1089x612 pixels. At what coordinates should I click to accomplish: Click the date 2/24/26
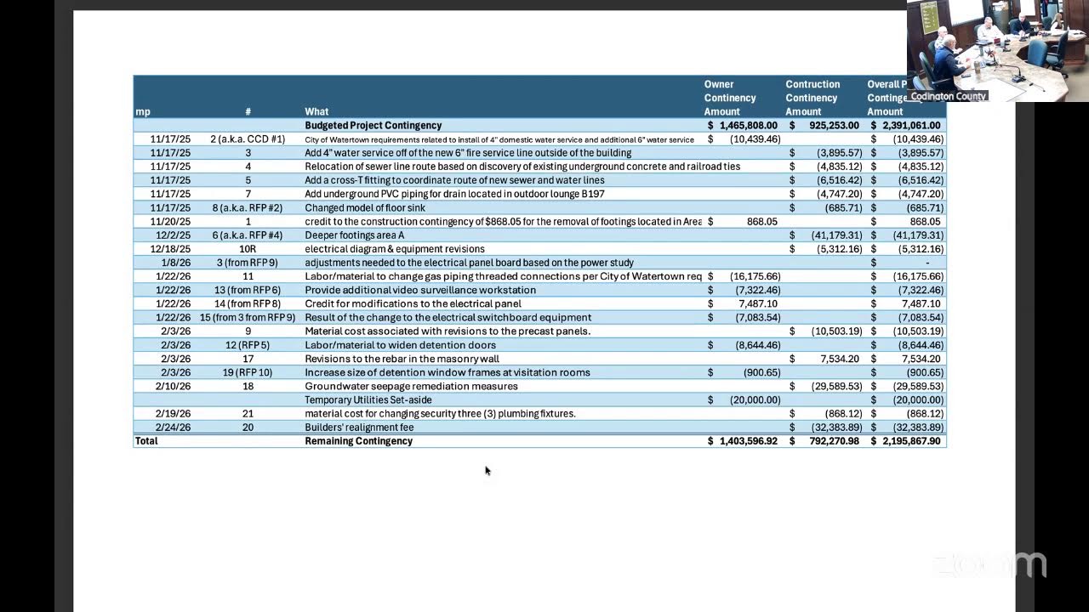[174, 428]
